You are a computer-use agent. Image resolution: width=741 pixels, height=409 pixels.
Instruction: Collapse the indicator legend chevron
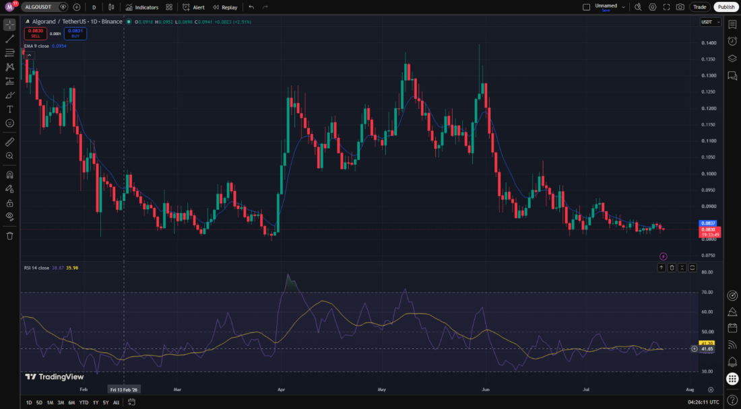pyautogui.click(x=28, y=55)
